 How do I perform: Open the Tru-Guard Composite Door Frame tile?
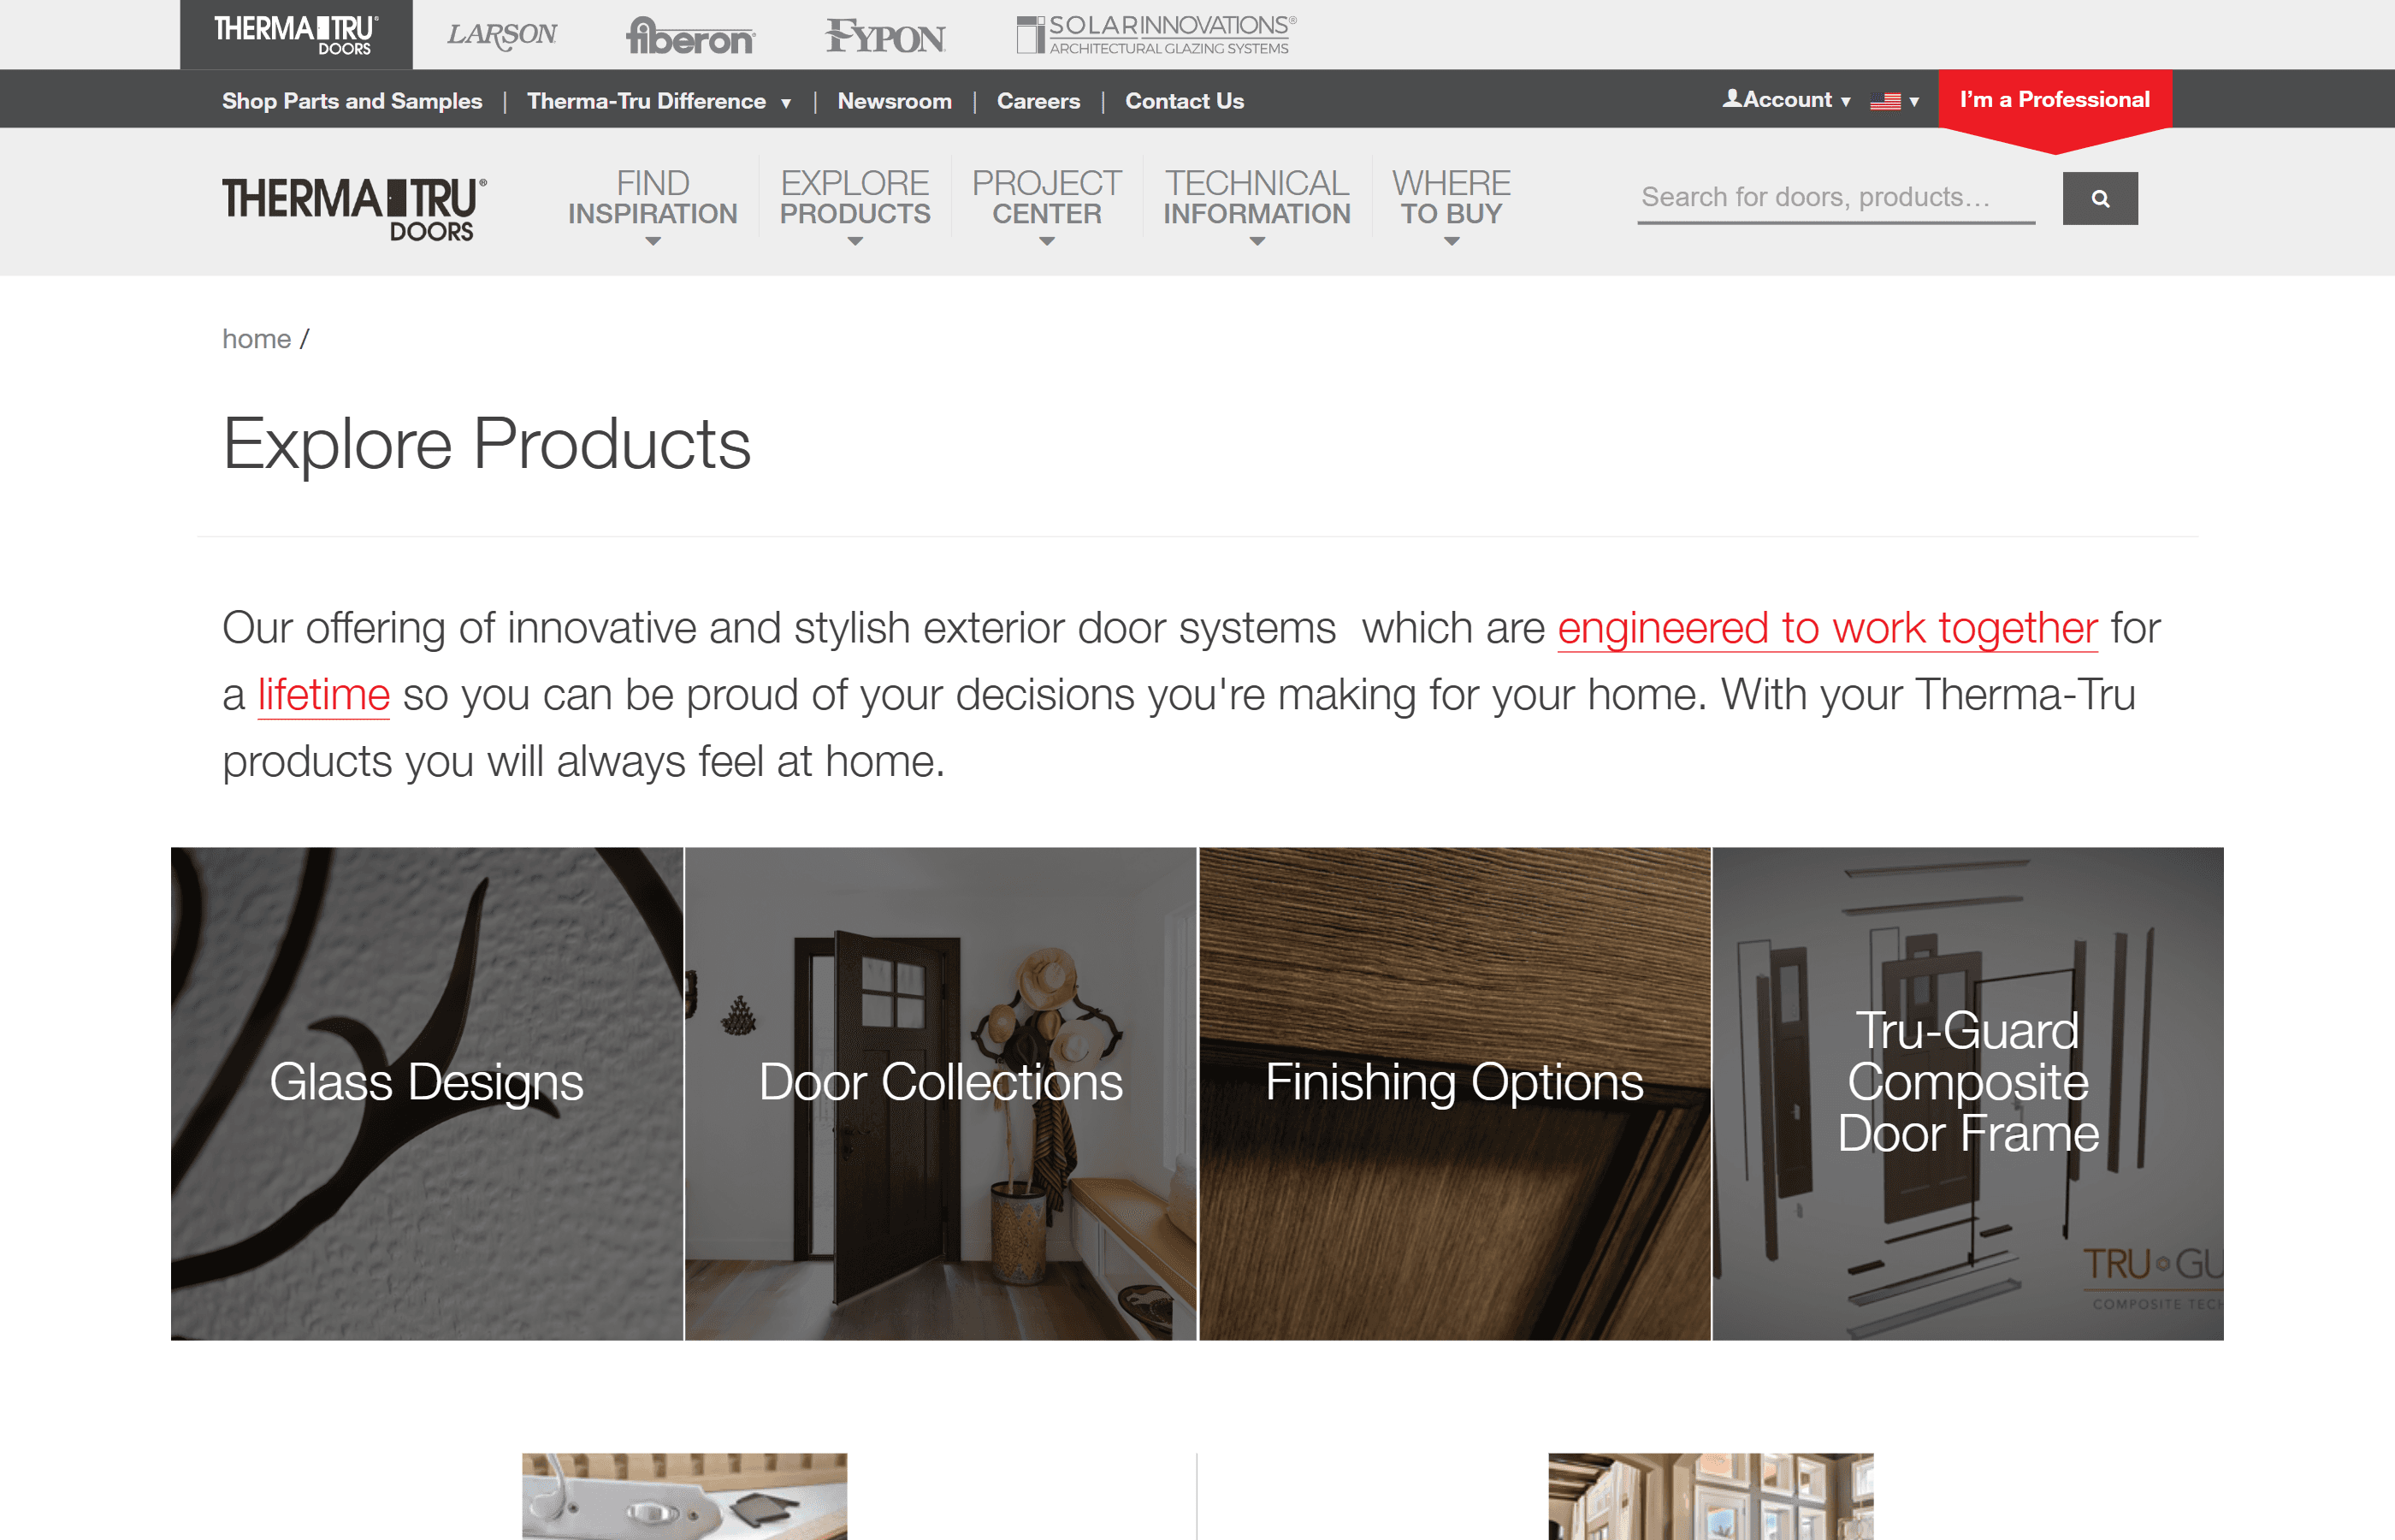tap(1967, 1093)
